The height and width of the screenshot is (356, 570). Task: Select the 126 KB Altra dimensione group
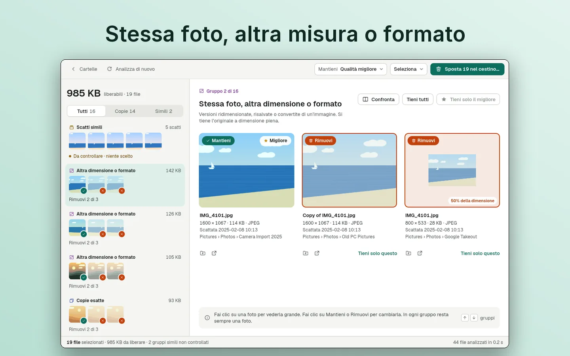(125, 228)
